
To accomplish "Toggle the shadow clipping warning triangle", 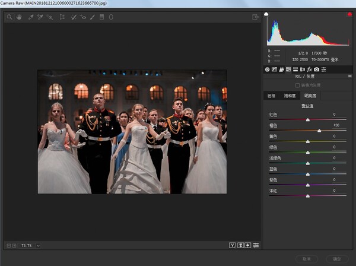I will click(x=266, y=14).
